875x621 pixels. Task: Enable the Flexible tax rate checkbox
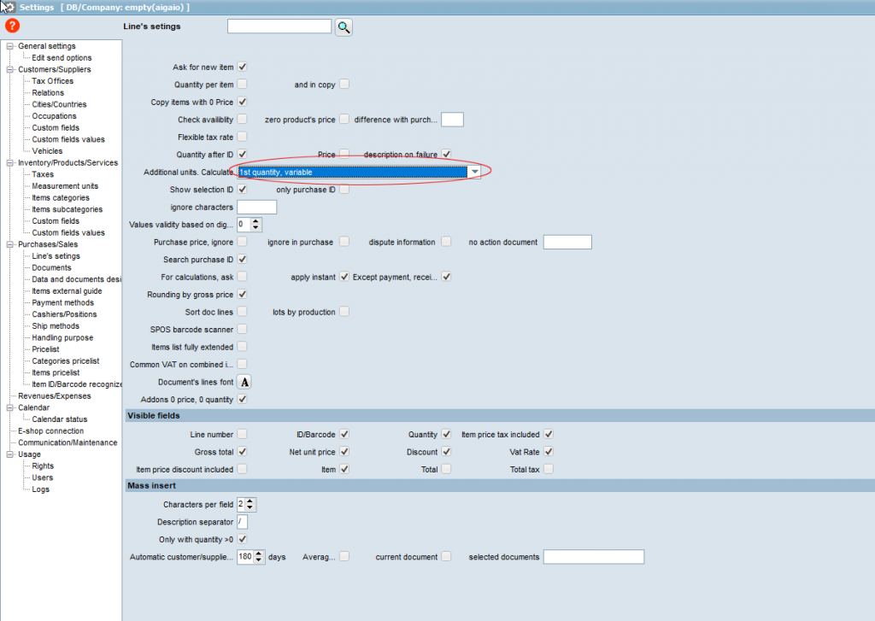click(243, 137)
